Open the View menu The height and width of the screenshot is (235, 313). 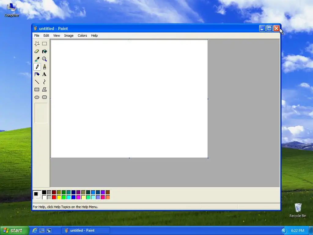click(57, 35)
